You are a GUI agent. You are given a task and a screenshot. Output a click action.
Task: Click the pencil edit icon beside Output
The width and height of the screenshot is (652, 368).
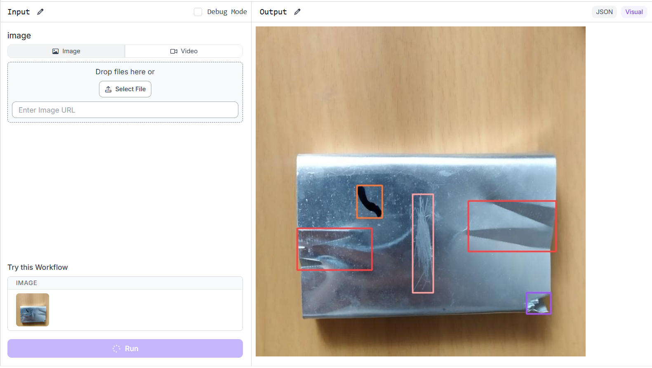pyautogui.click(x=297, y=12)
